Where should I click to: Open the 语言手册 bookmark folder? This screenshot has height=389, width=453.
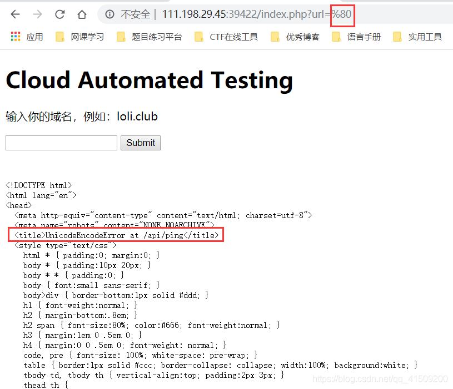coord(356,37)
